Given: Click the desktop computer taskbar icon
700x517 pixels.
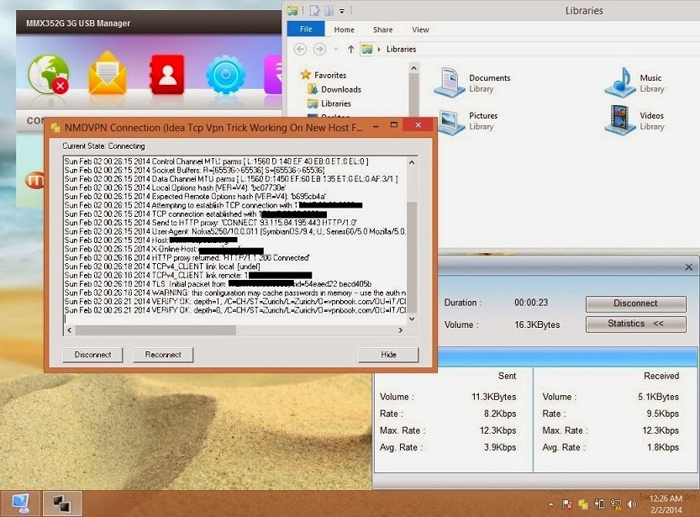Looking at the screenshot, I should [20, 504].
